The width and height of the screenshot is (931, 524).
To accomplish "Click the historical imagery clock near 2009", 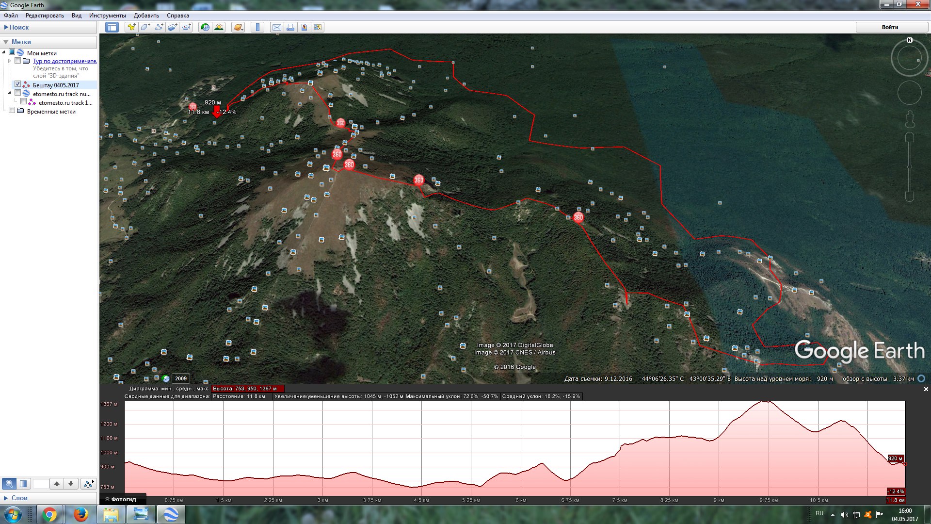I will pos(166,378).
